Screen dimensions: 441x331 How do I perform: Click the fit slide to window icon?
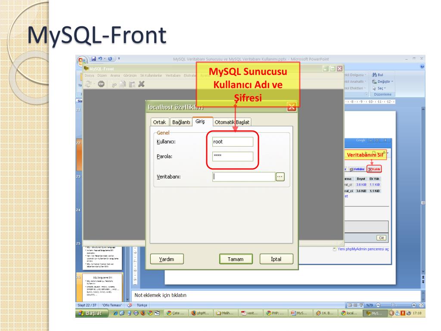pyautogui.click(x=421, y=305)
